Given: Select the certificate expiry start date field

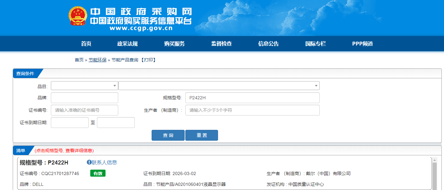Looking at the screenshot, I should (x=70, y=123).
